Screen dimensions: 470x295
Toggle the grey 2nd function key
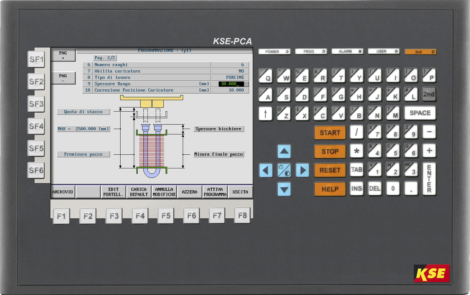[429, 94]
